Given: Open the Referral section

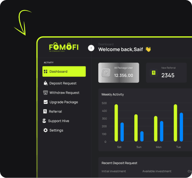Looking at the screenshot, I should click(55, 111).
